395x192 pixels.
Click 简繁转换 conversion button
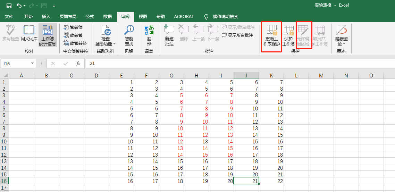75,43
